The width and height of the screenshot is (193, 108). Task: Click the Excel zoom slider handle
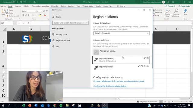(x=182, y=102)
